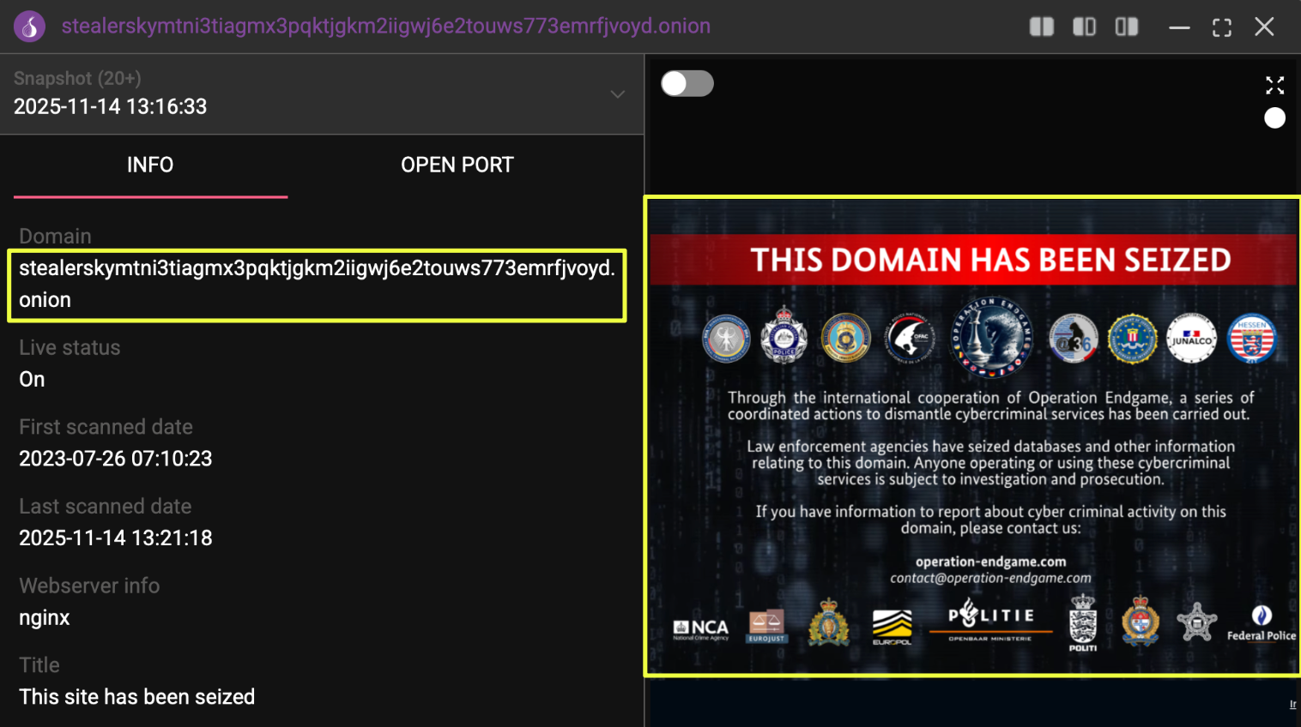1301x727 pixels.
Task: Click the operation-endgame.com link in the banner
Action: 990,562
